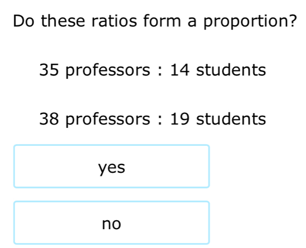Viewport: 306px width, 248px height.
Task: Click the word "ratios" in the question
Action: coord(114,21)
